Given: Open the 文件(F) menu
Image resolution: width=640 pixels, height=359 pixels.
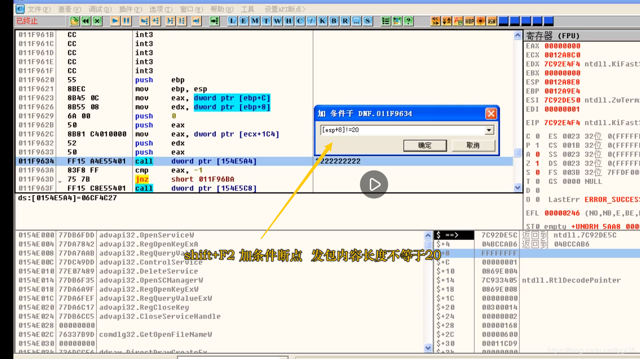Looking at the screenshot, I should tap(39, 9).
